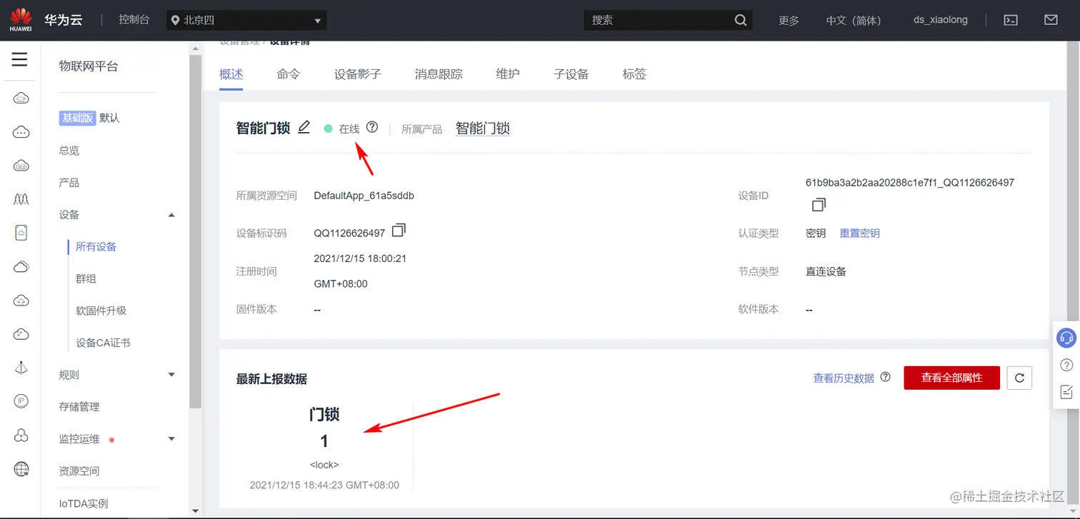Open the customer service headset icon
The height and width of the screenshot is (519, 1080).
[x=1066, y=338]
